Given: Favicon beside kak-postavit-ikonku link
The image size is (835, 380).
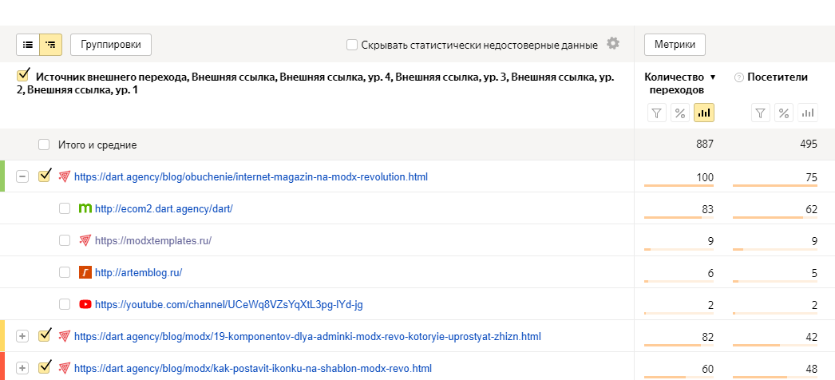Looking at the screenshot, I should (x=65, y=368).
